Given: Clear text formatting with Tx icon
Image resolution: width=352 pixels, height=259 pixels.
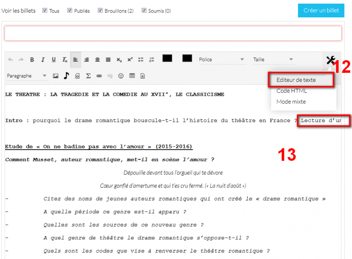Looking at the screenshot, I should click(65, 59).
